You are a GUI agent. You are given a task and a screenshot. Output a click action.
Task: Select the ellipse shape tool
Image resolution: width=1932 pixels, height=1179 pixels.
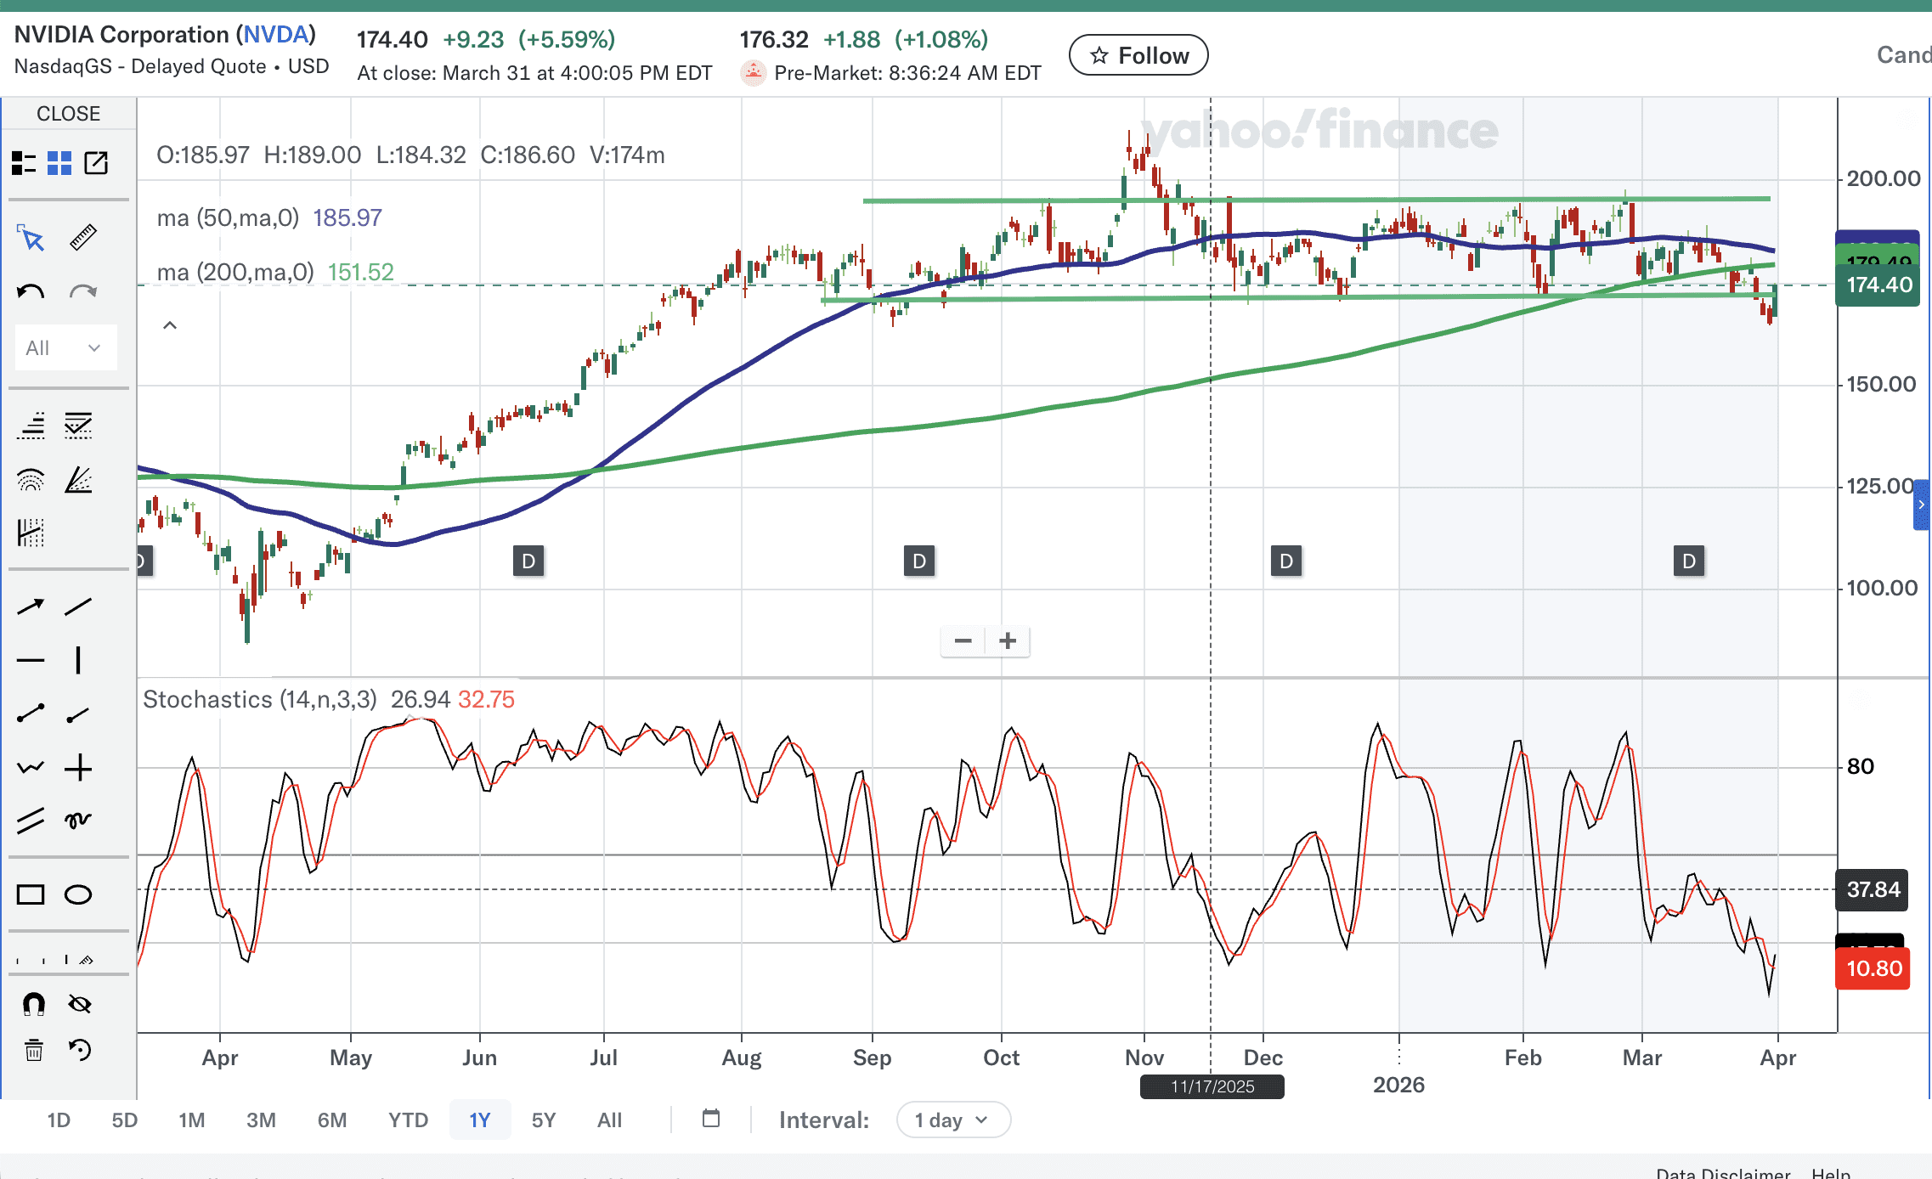click(78, 894)
